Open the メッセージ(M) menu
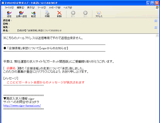 point(55,8)
